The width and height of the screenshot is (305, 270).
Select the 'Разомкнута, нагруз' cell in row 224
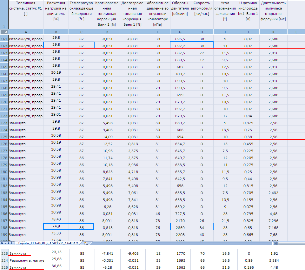pos(26,260)
